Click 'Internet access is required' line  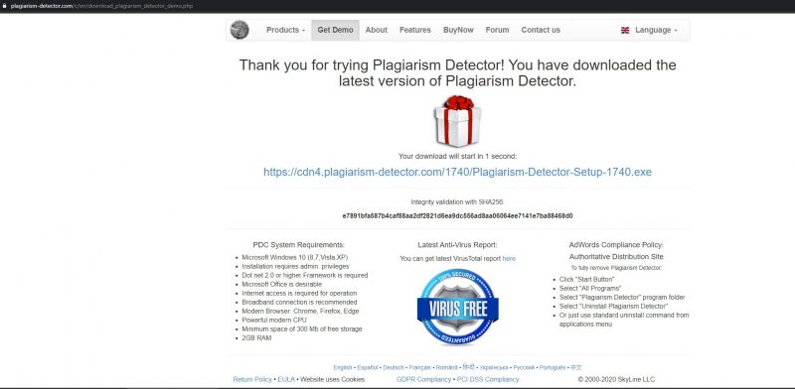coord(299,294)
